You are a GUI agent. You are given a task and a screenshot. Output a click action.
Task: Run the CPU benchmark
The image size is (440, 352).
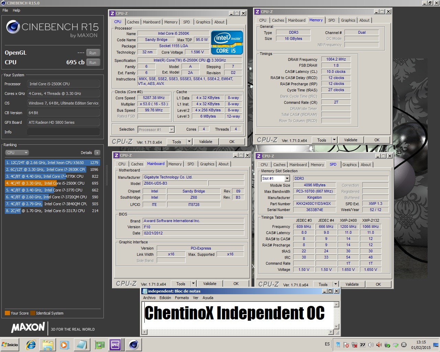(x=93, y=62)
